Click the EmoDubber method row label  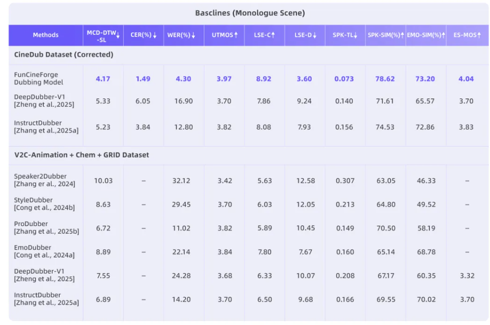tap(33, 247)
